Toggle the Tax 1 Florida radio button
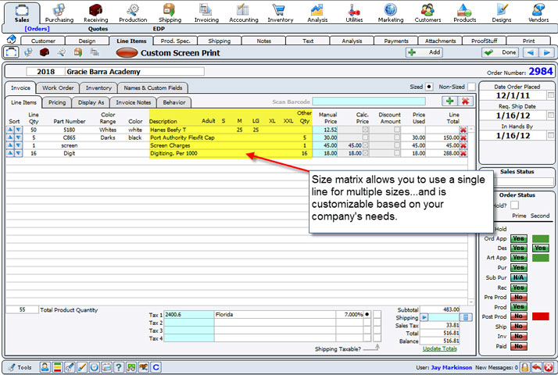 367,314
